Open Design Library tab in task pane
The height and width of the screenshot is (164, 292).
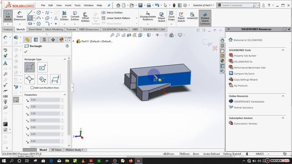click(222, 46)
